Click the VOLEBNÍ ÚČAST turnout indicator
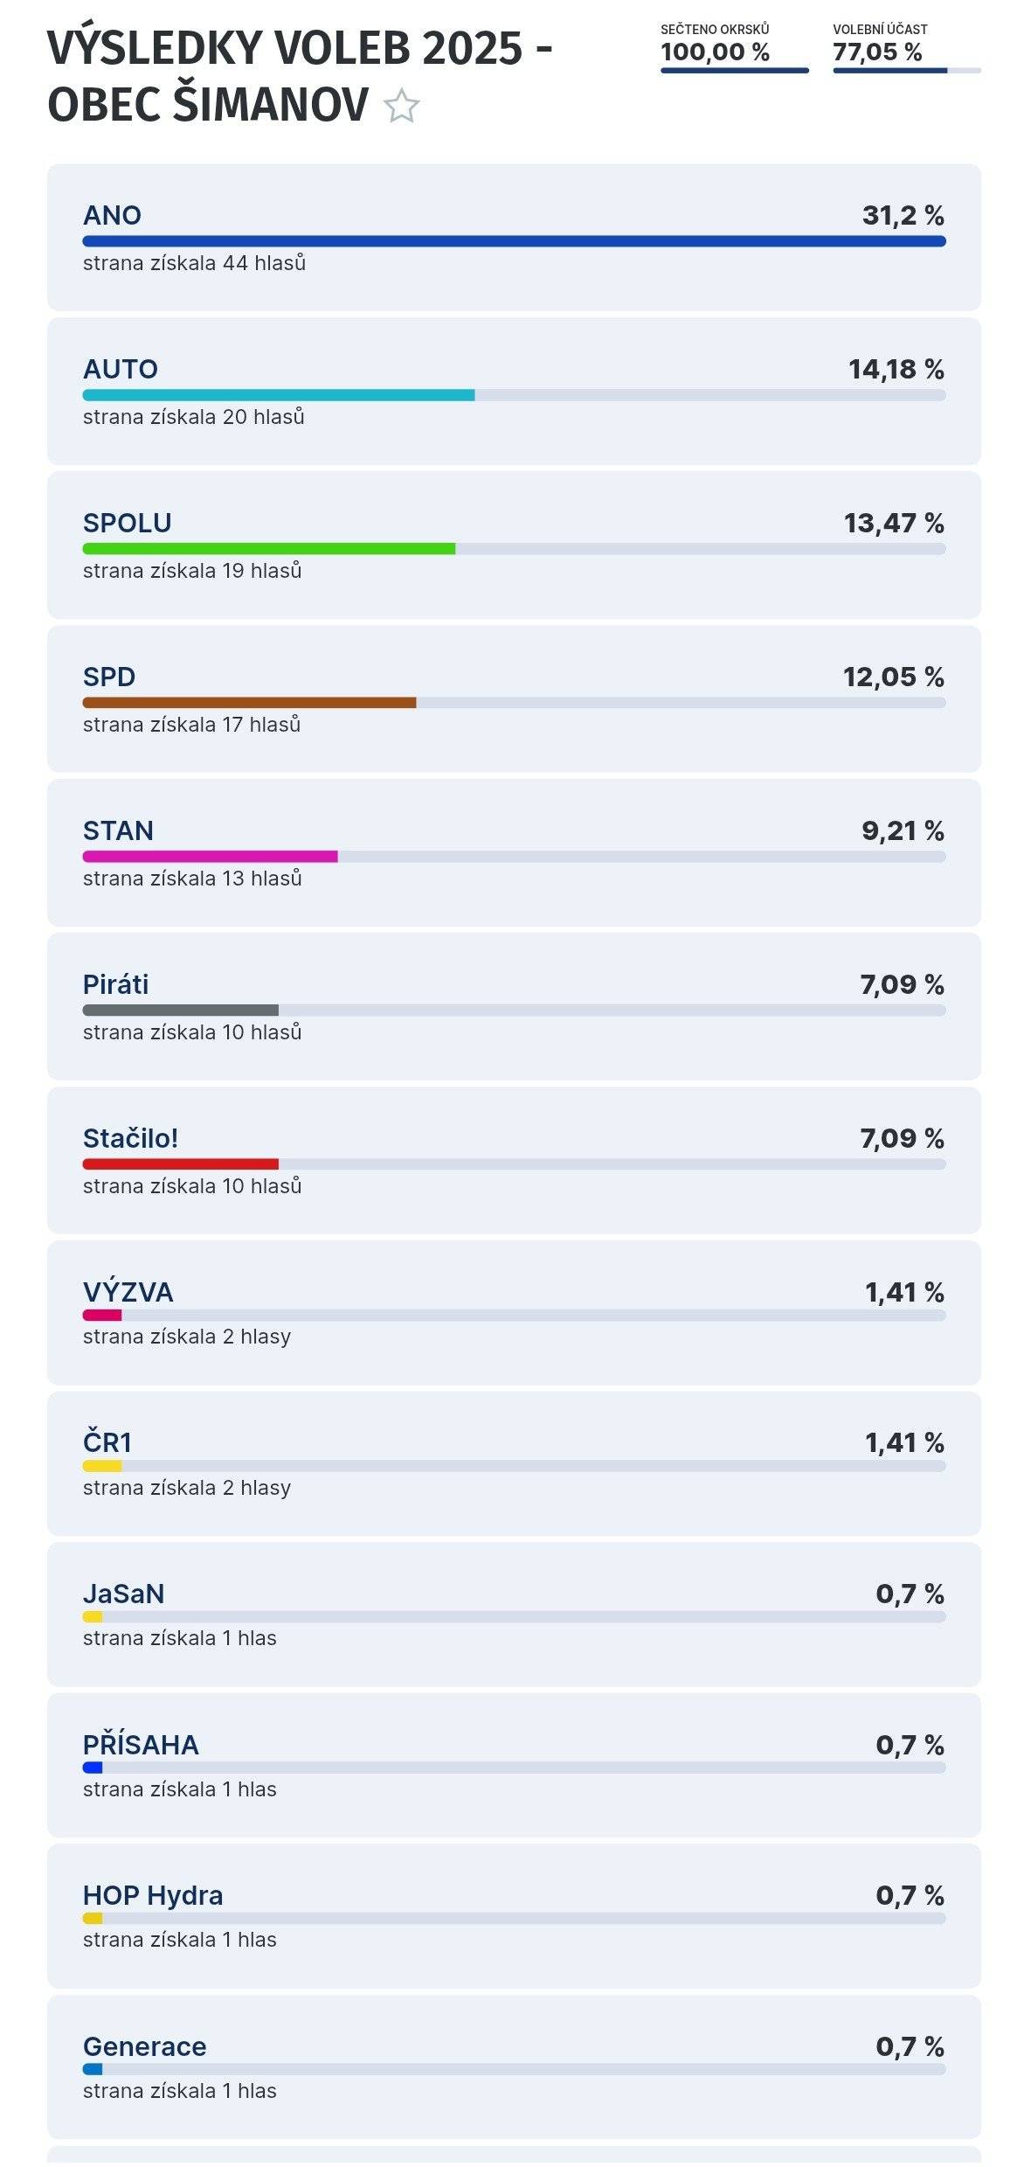Screen dimensions: 1024x2167 coord(877,53)
